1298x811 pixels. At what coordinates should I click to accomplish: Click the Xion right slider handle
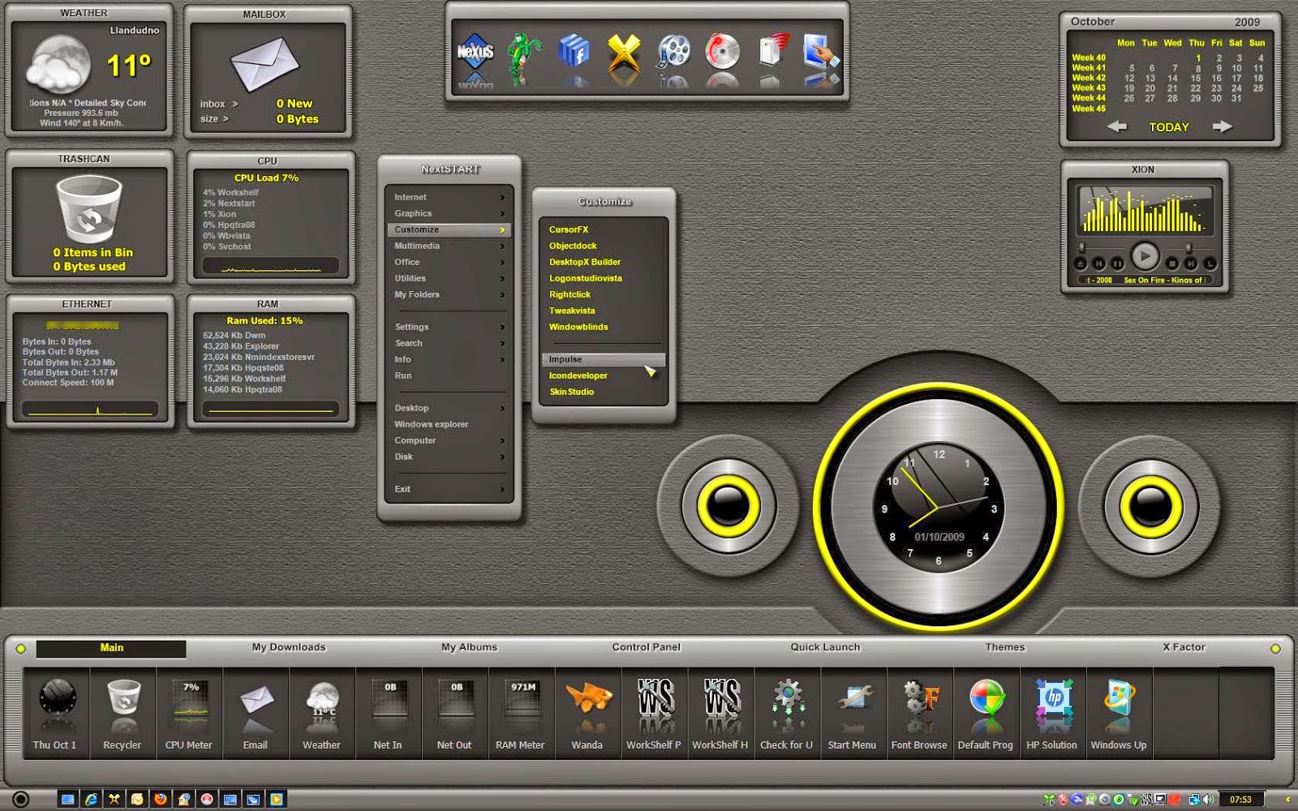[1188, 247]
